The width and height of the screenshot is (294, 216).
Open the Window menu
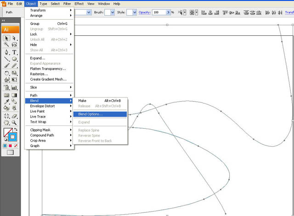[104, 4]
